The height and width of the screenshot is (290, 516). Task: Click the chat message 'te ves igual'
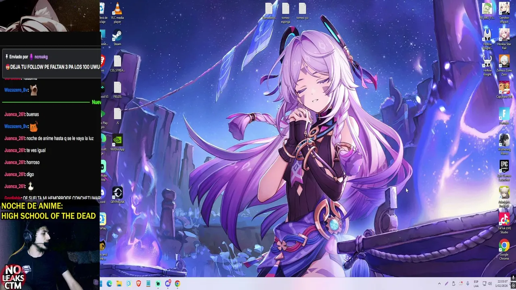(x=36, y=150)
